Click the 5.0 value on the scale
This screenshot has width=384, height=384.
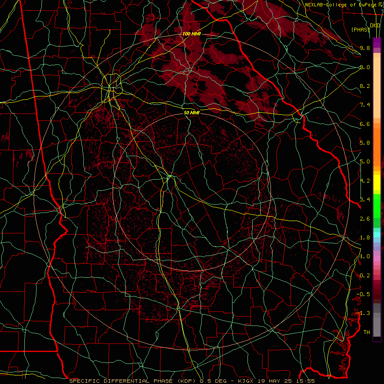pyautogui.click(x=365, y=162)
